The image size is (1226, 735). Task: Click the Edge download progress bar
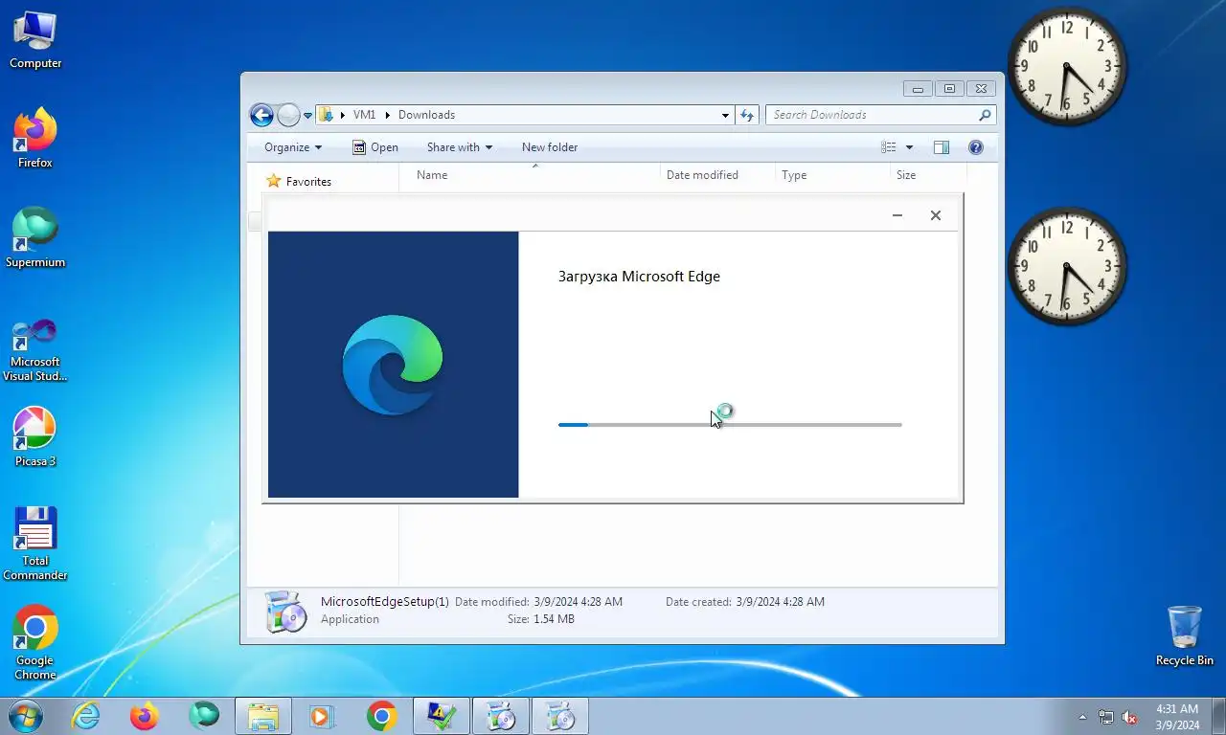730,425
